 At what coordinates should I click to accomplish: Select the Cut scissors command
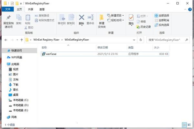pos(29,27)
